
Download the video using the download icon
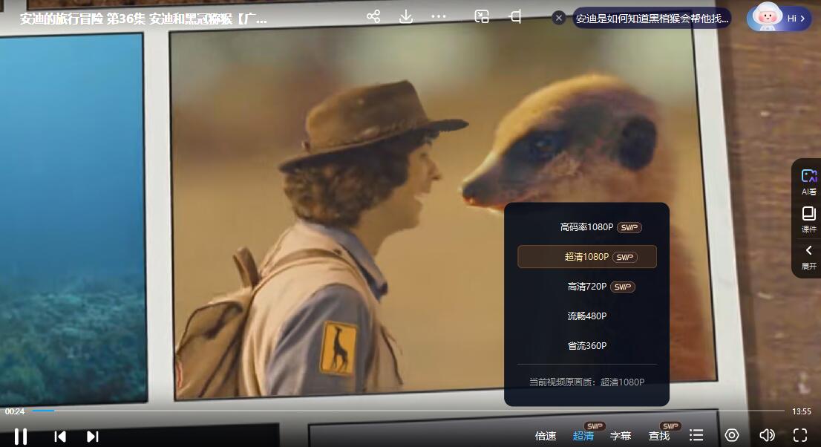pos(406,17)
